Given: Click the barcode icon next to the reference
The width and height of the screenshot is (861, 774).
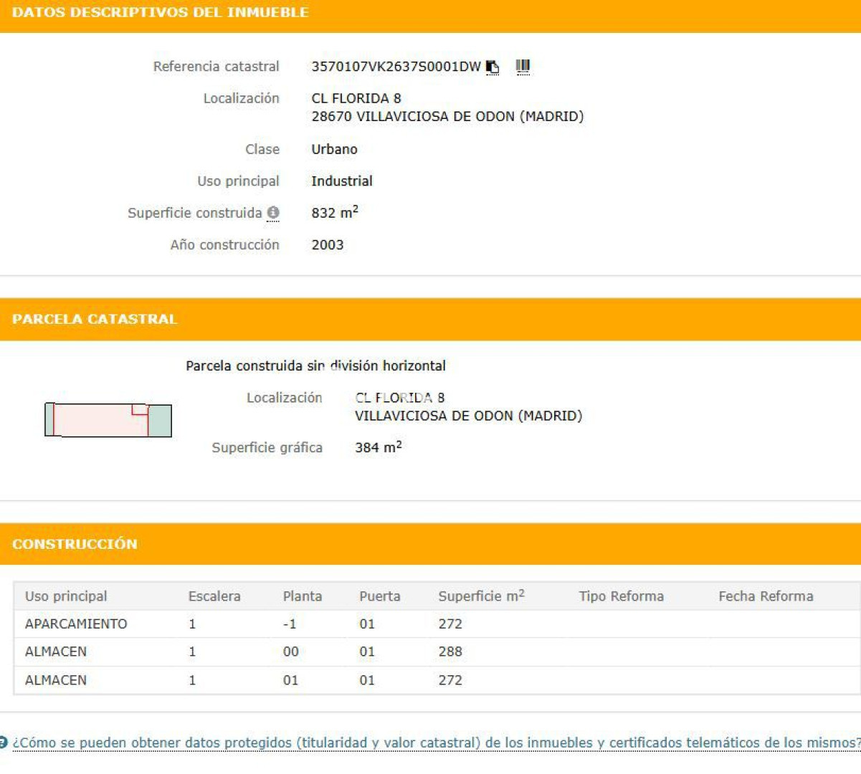Looking at the screenshot, I should point(523,67).
